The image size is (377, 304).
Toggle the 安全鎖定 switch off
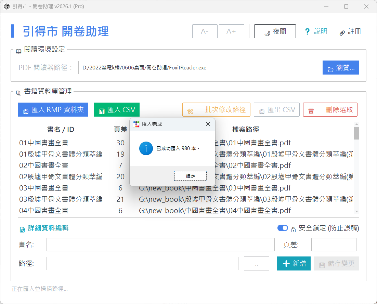point(282,228)
